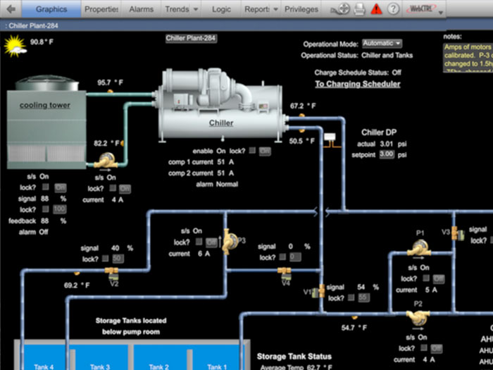This screenshot has width=493, height=370.
Task: Click valve V1 icon
Action: point(319,291)
